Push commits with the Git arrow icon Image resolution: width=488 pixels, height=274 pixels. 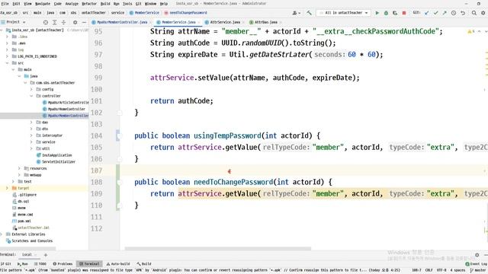point(445,13)
